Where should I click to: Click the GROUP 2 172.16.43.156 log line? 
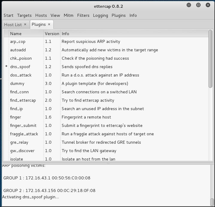49,191
